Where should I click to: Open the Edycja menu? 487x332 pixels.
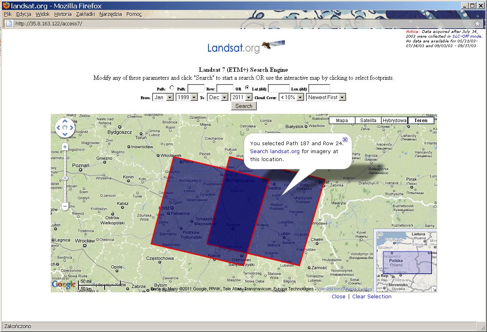pyautogui.click(x=24, y=14)
